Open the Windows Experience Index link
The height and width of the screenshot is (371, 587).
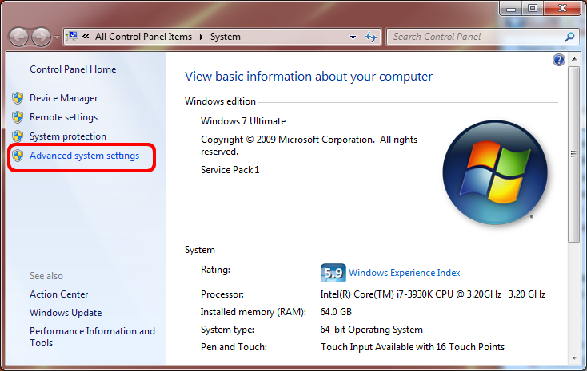click(405, 273)
